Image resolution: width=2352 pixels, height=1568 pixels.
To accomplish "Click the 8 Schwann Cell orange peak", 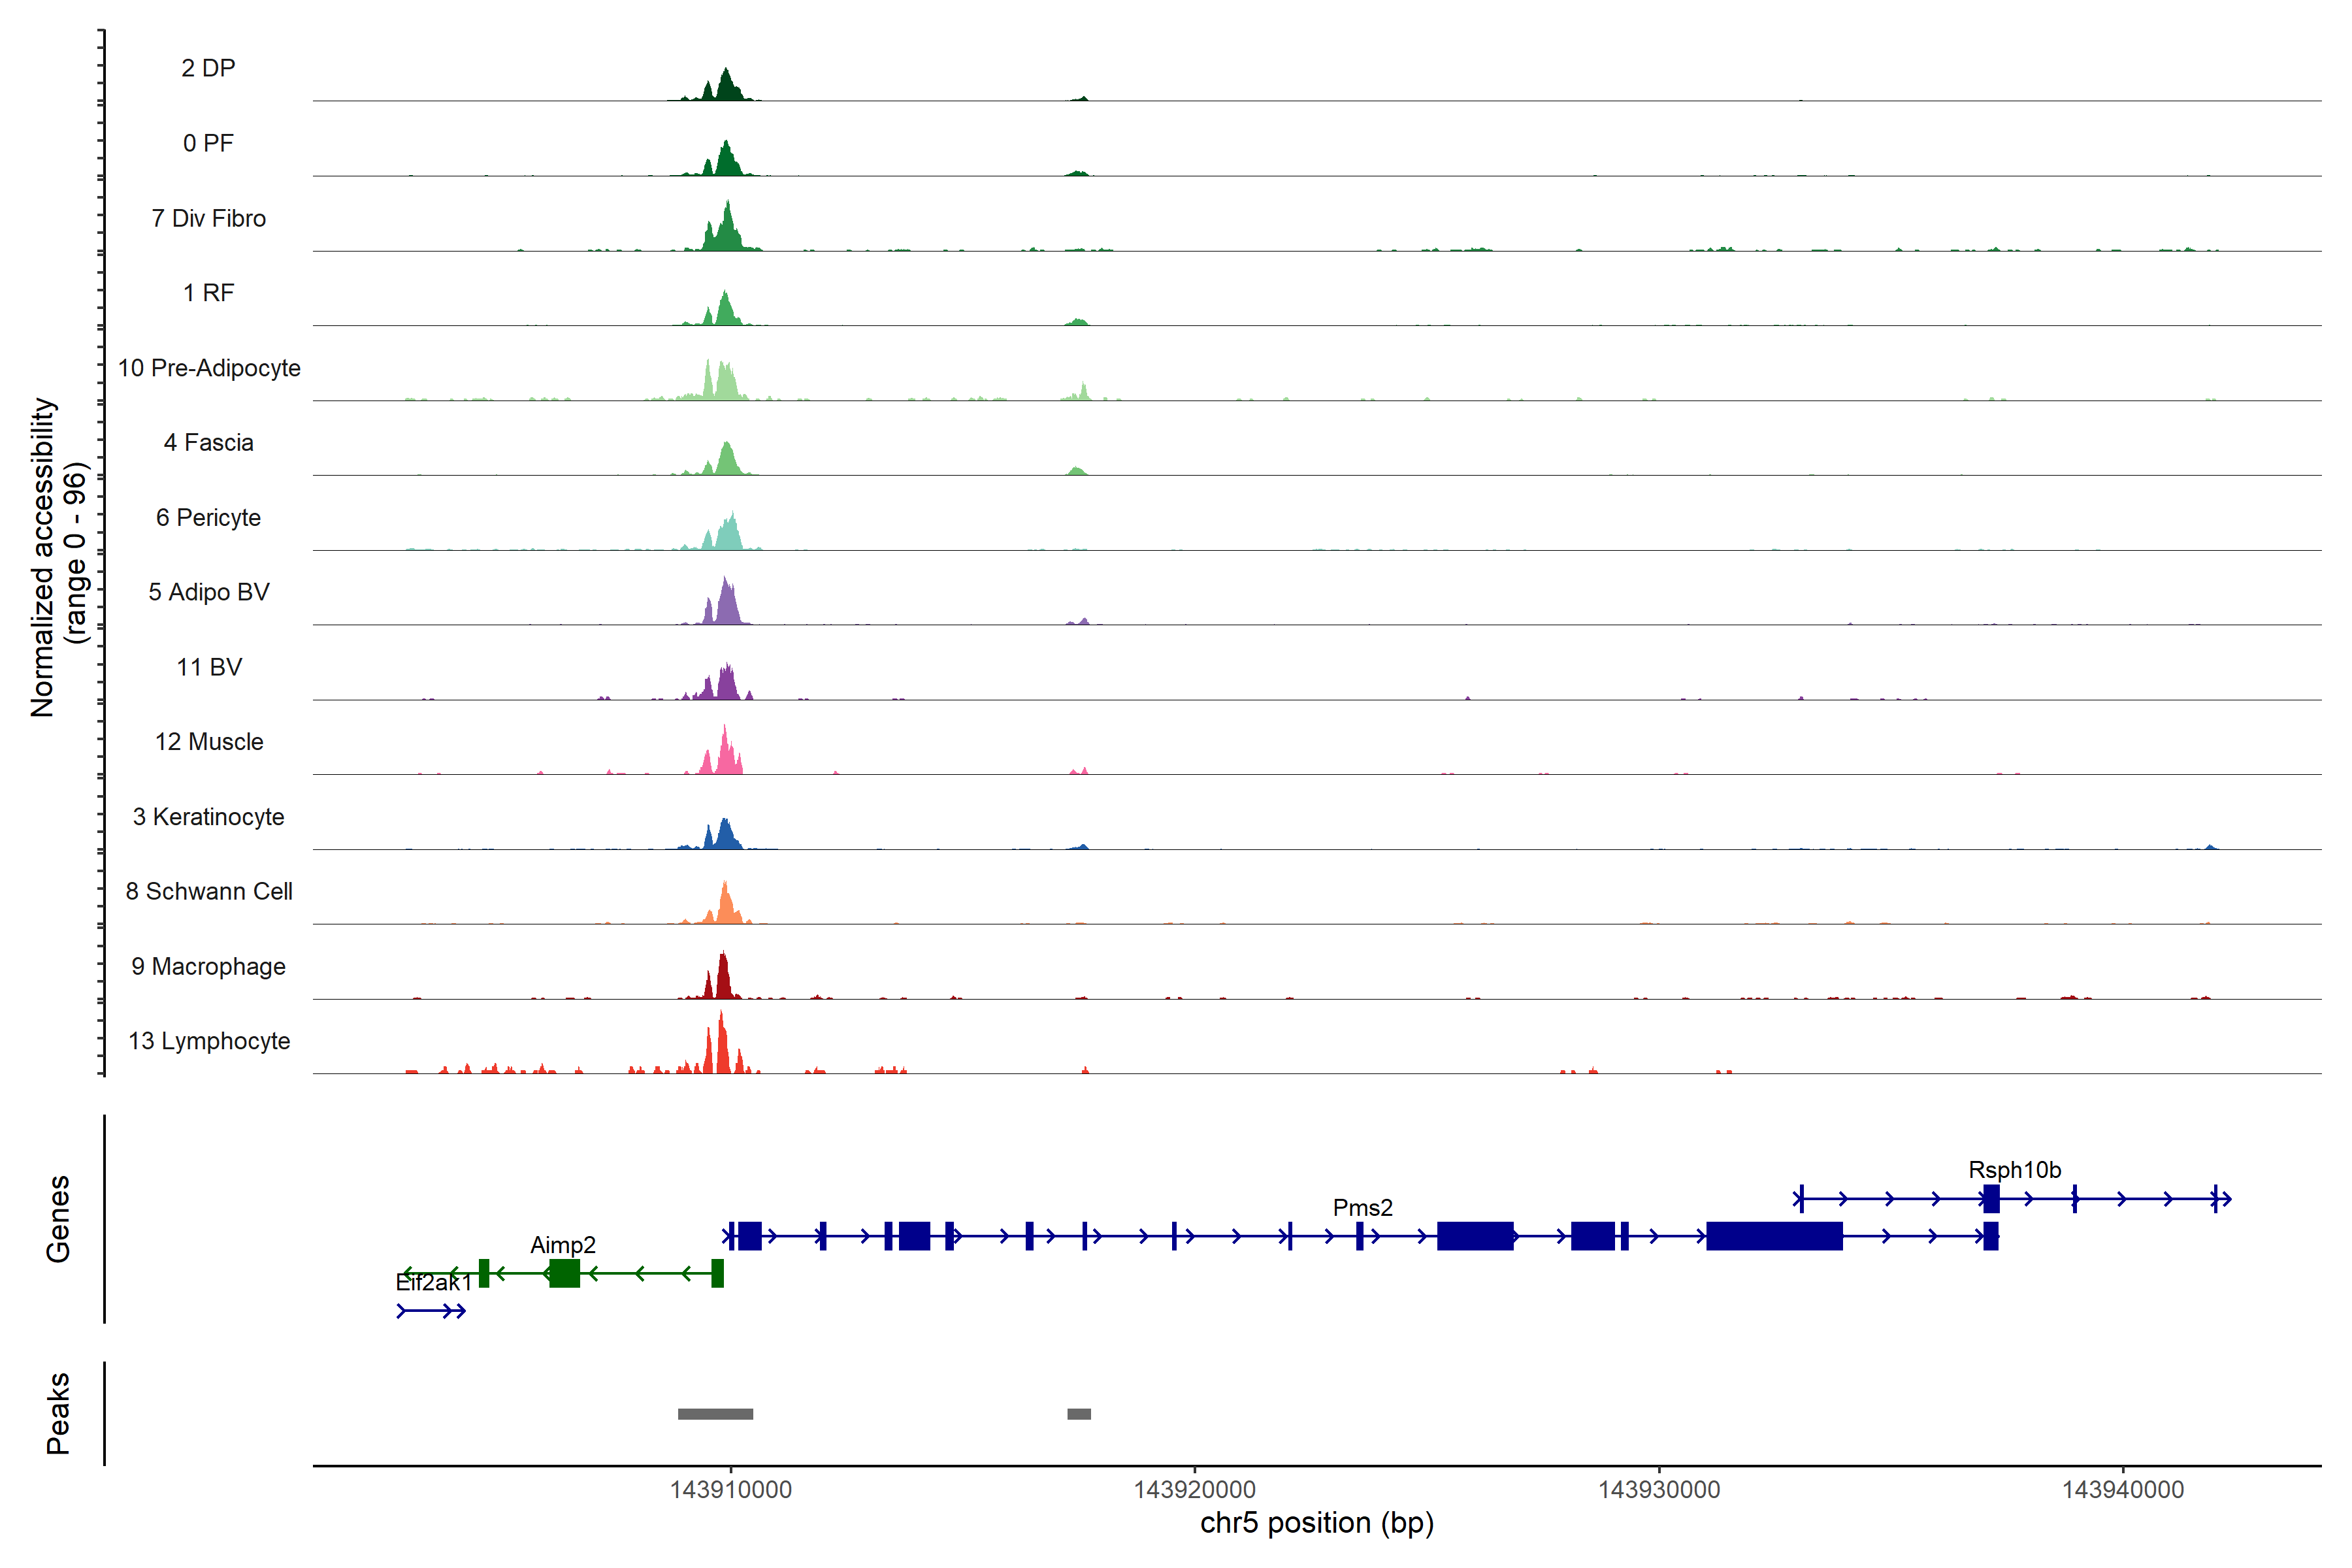I will pyautogui.click(x=726, y=905).
